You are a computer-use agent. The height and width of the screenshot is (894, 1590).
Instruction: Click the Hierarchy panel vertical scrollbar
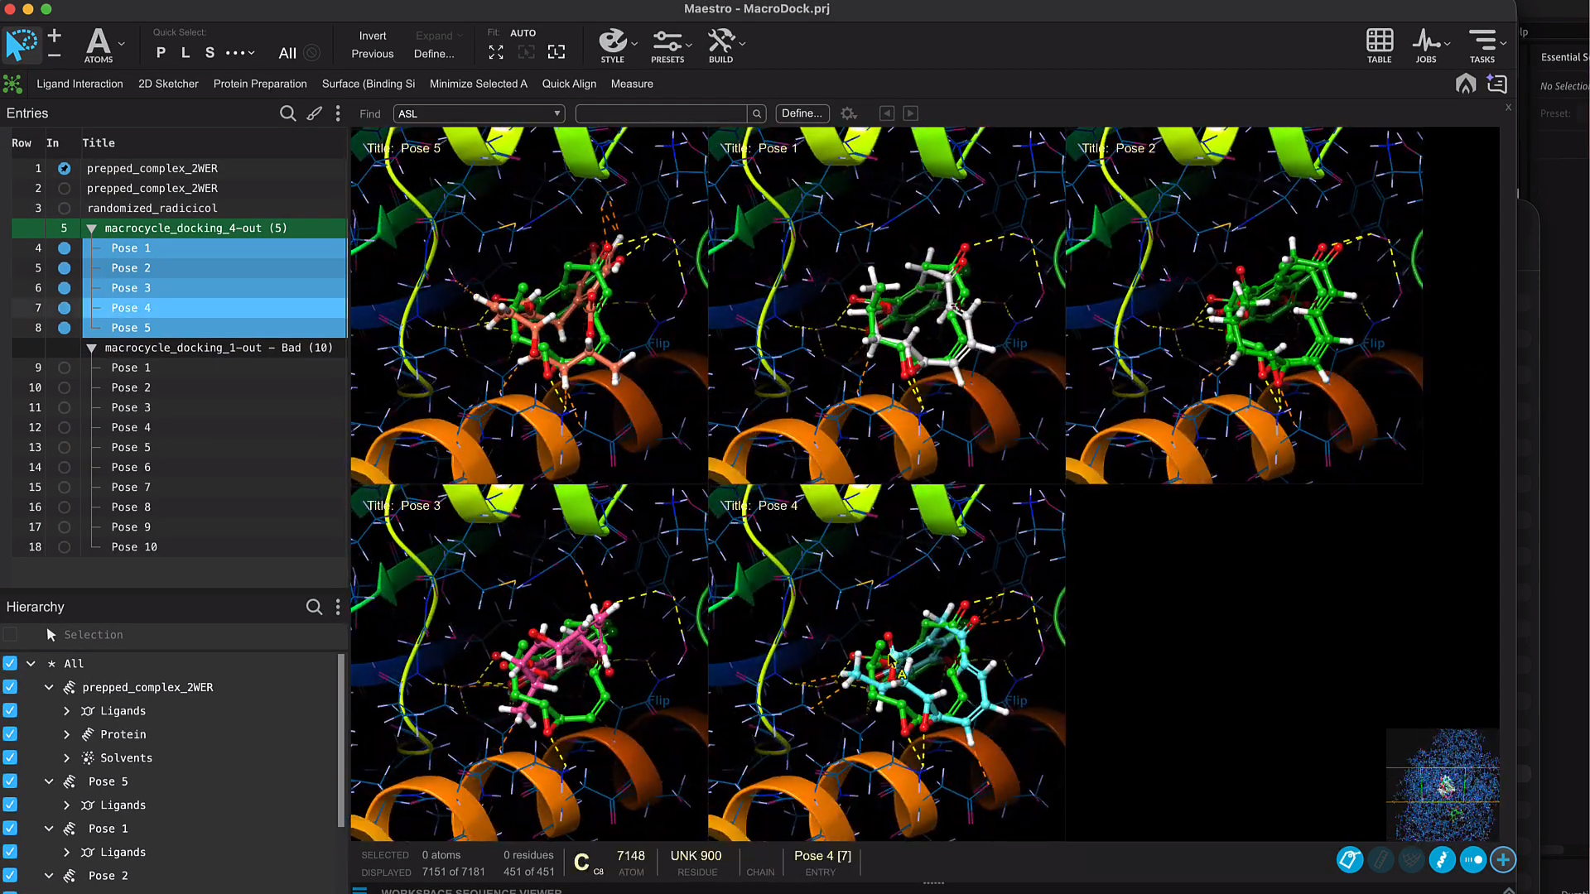click(x=340, y=741)
